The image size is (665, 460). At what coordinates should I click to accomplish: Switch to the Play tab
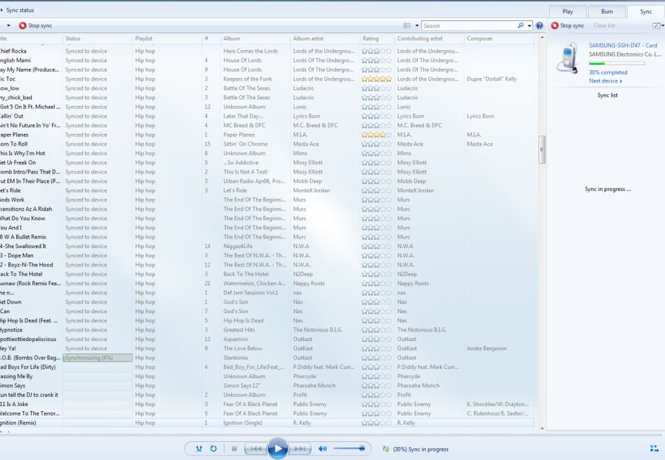pyautogui.click(x=567, y=12)
